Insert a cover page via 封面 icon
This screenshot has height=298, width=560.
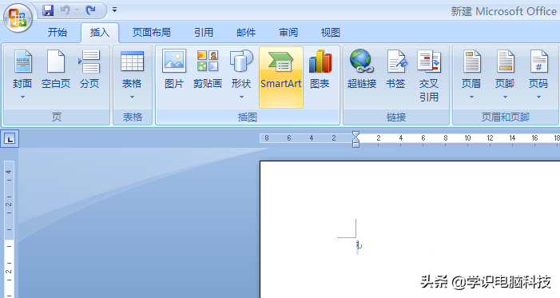coord(23,62)
